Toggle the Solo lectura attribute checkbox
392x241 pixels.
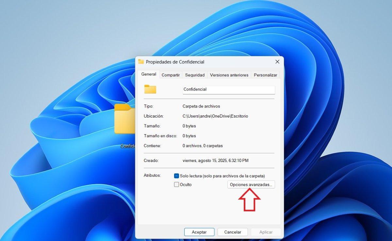pyautogui.click(x=176, y=176)
